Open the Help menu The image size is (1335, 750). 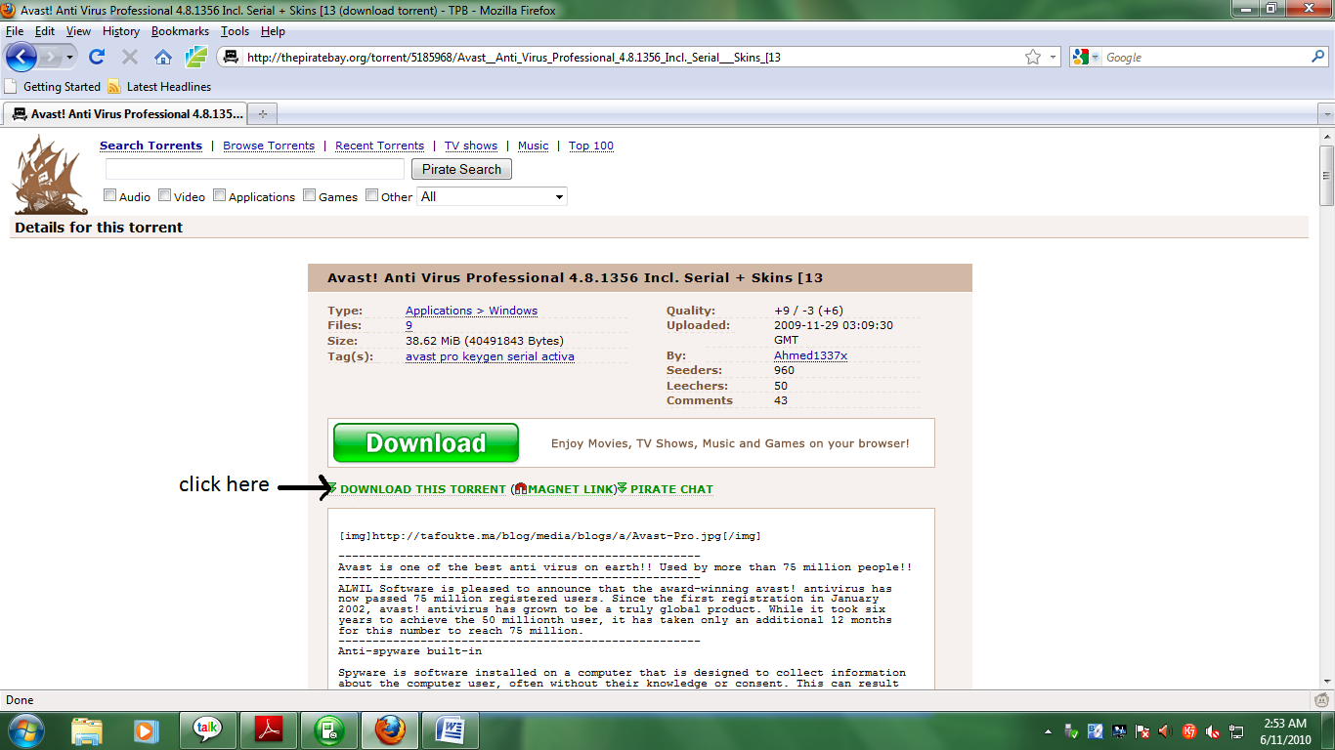(x=273, y=31)
